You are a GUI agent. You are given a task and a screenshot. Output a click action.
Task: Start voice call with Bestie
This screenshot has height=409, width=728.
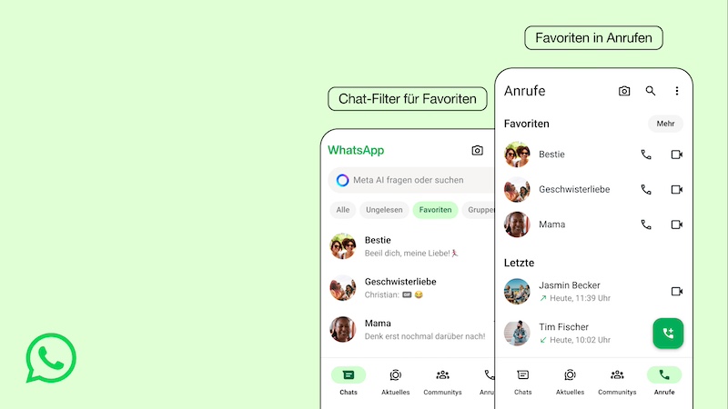tap(646, 155)
